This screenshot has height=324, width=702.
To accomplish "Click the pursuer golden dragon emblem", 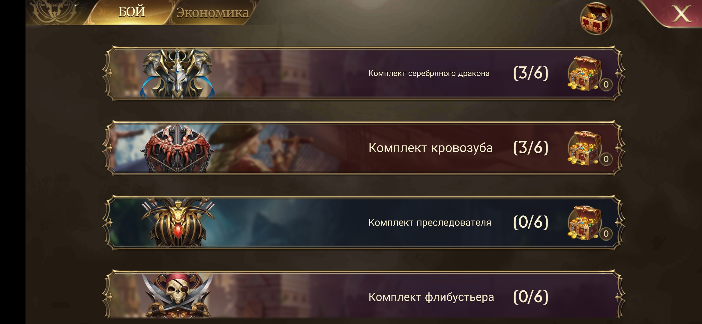I will [x=178, y=223].
